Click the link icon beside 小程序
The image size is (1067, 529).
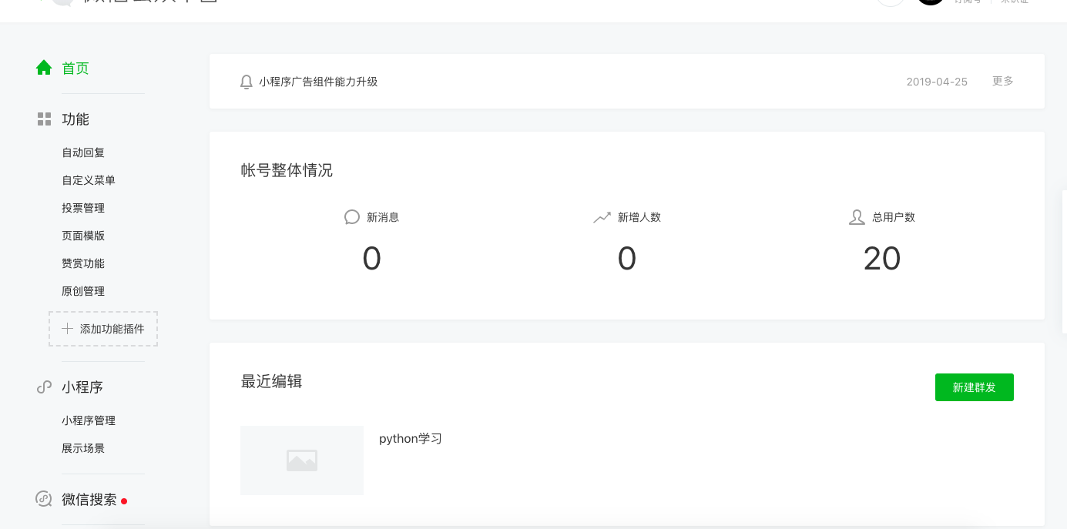coord(43,387)
